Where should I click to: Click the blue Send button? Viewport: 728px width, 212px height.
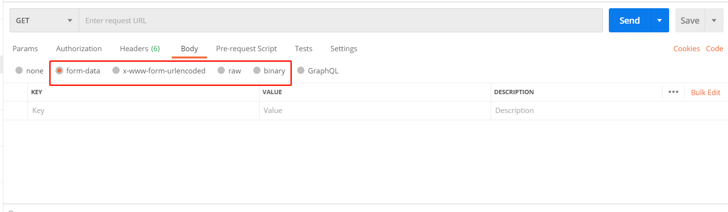pyautogui.click(x=630, y=21)
